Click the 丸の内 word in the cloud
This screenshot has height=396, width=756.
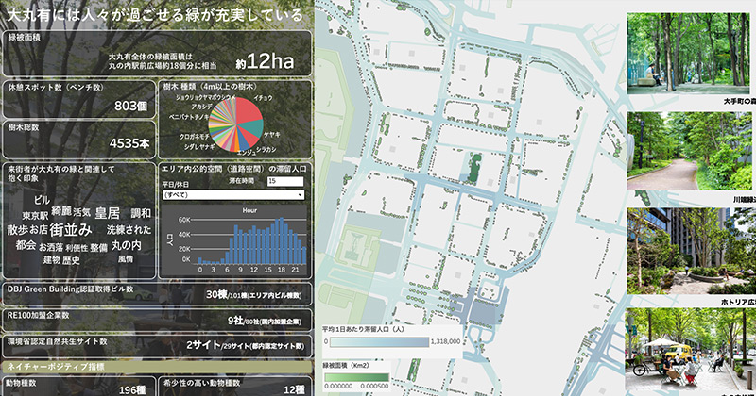[x=126, y=244]
